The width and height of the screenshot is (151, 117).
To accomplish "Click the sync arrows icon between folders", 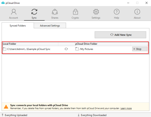I will [66, 49].
